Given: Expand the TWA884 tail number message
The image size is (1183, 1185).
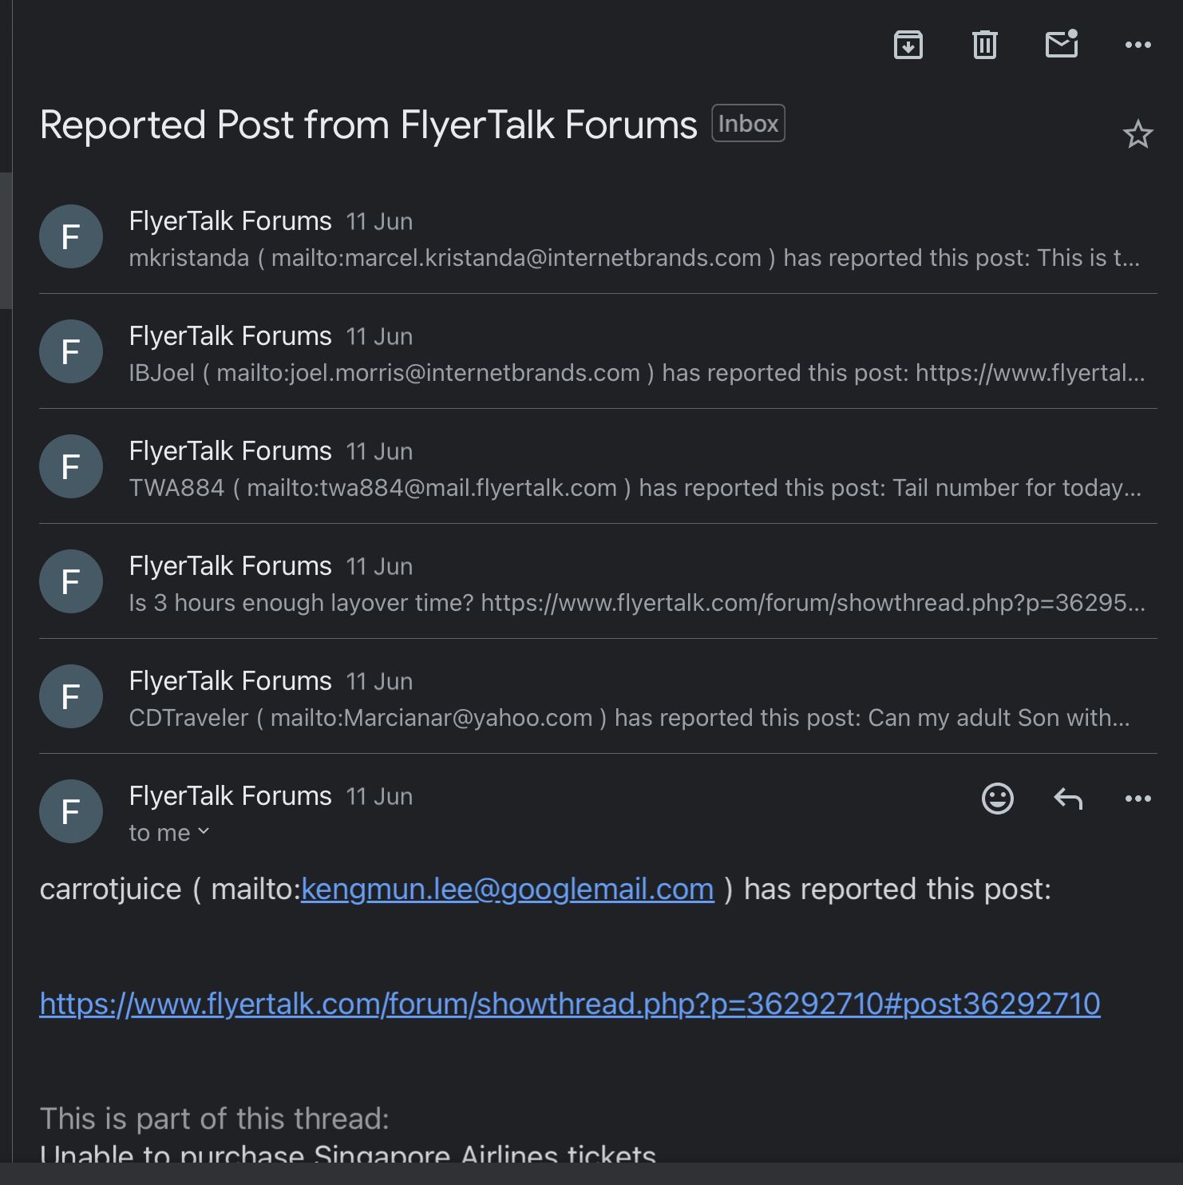Looking at the screenshot, I should pyautogui.click(x=598, y=466).
